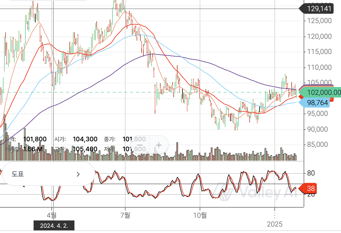Click the three-dot marker above 2025

274,215
